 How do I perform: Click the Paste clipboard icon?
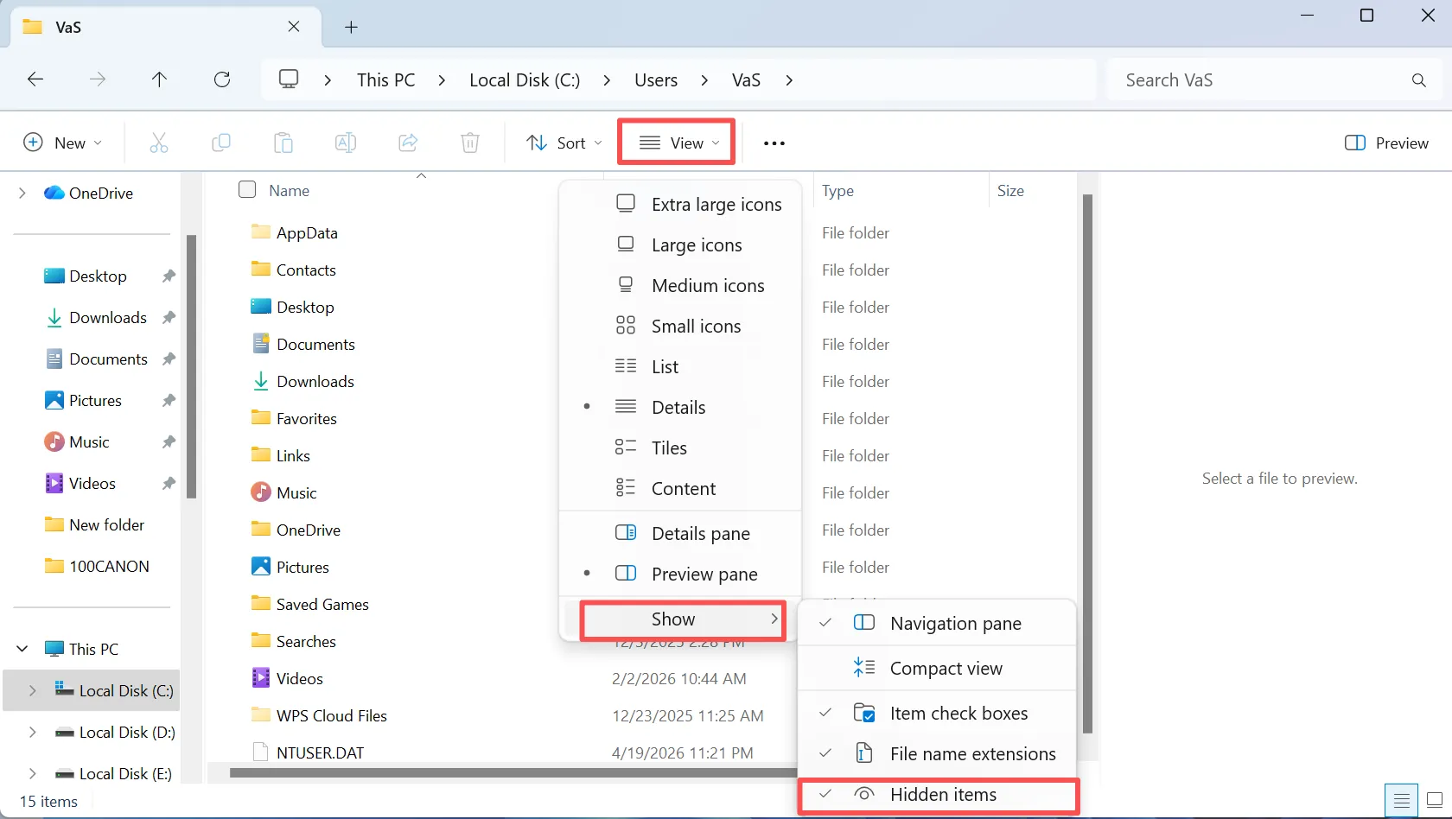point(283,143)
